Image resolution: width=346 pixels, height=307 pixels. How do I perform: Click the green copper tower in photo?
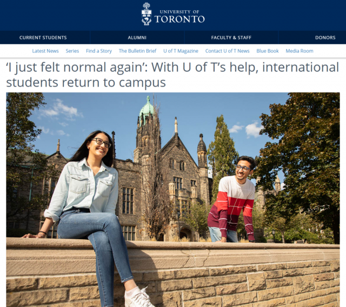pos(147,110)
